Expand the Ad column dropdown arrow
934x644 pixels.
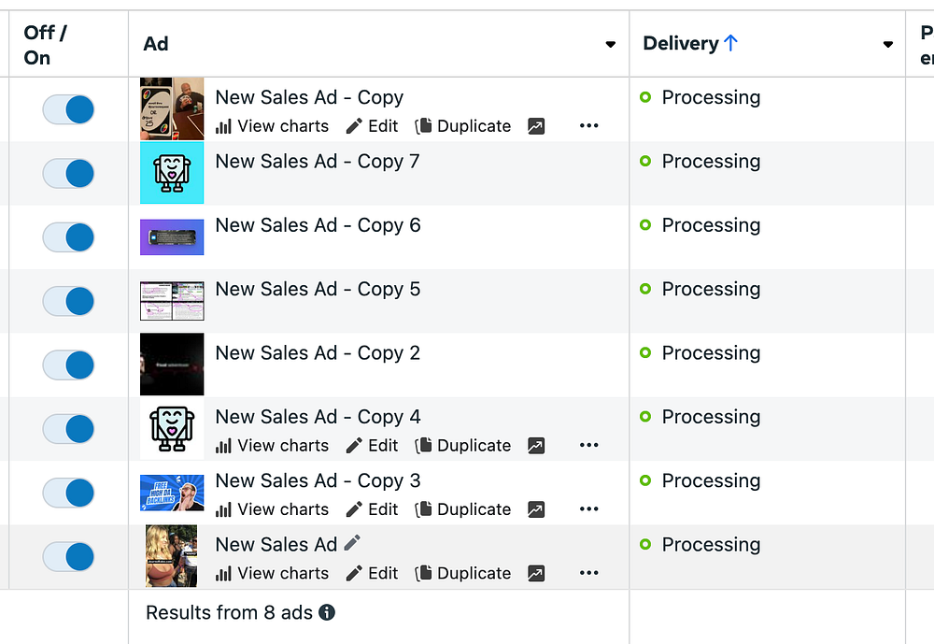pyautogui.click(x=611, y=45)
